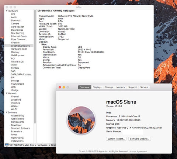Image resolution: width=177 pixels, height=159 pixels.
Task: Click the computer icon in path bar
Action: tap(7, 145)
